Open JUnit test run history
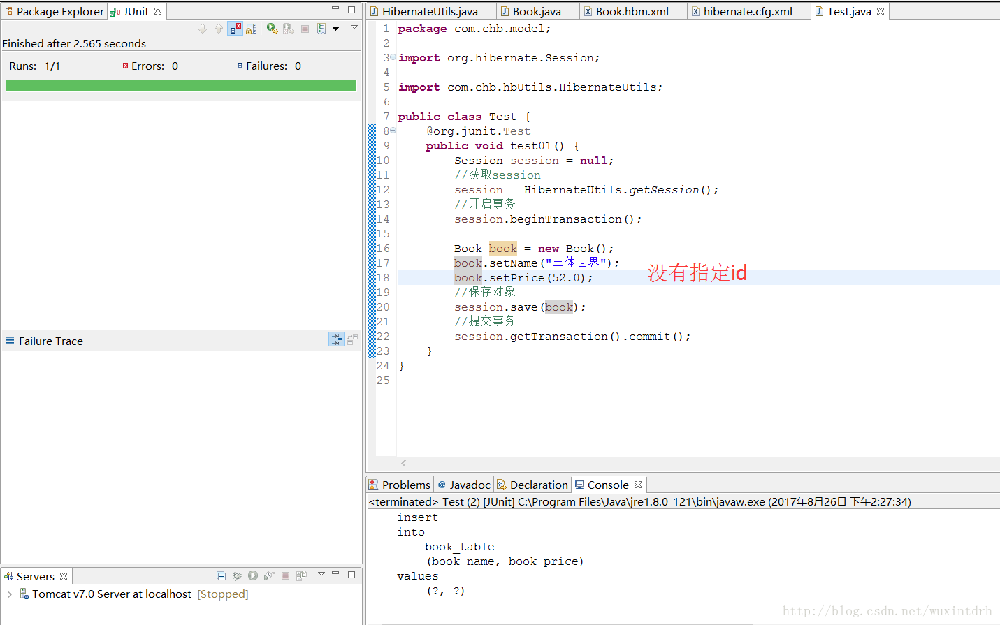Image resolution: width=1000 pixels, height=625 pixels. (x=321, y=29)
